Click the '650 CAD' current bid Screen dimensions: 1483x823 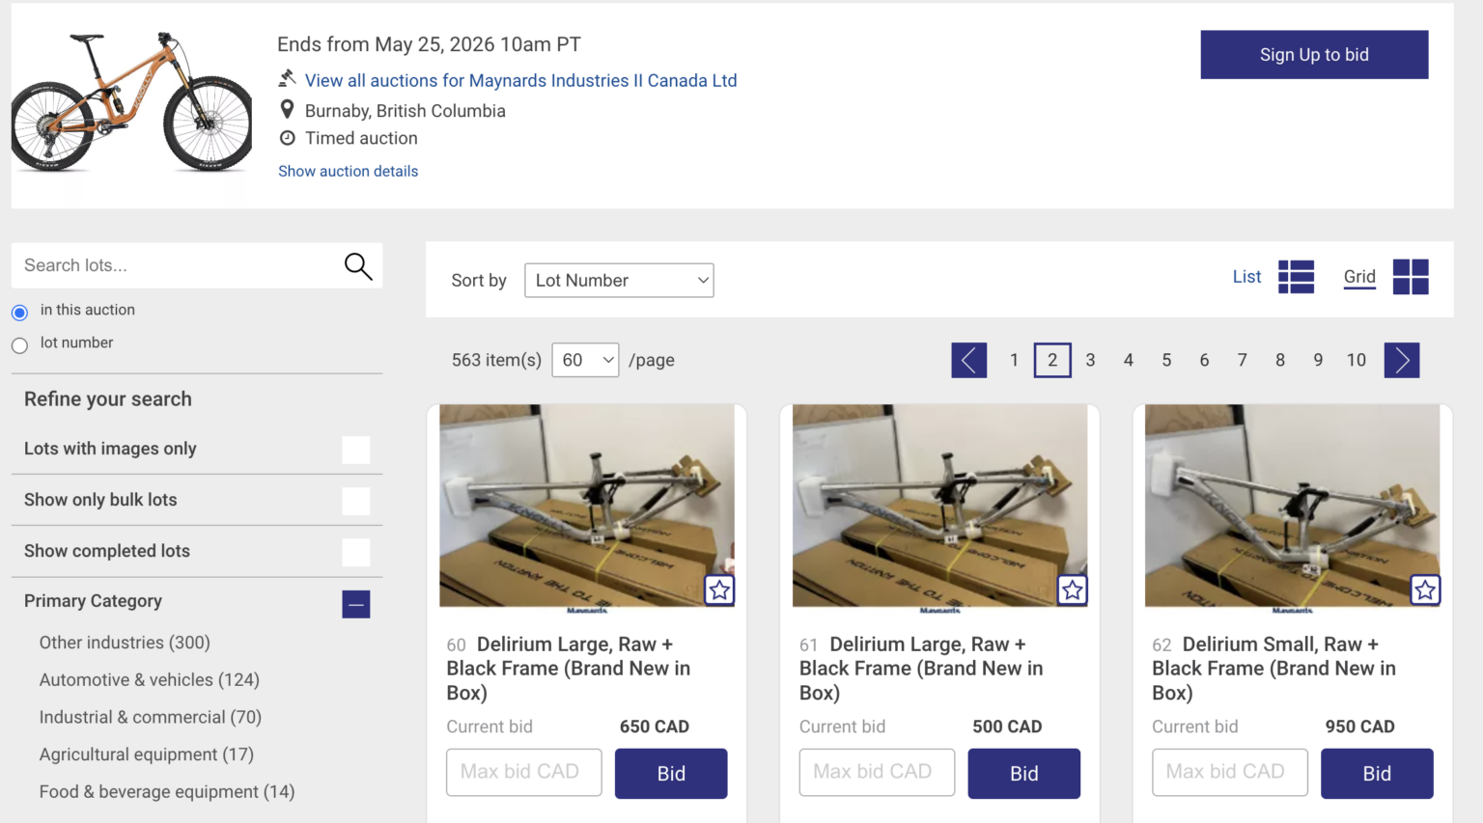[655, 727]
